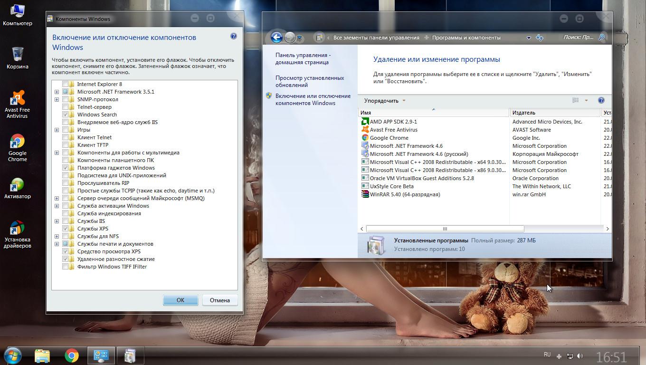Disable the Платформа гаджетов Windows checkbox
Viewport: 646px width, 365px height.
click(x=65, y=168)
